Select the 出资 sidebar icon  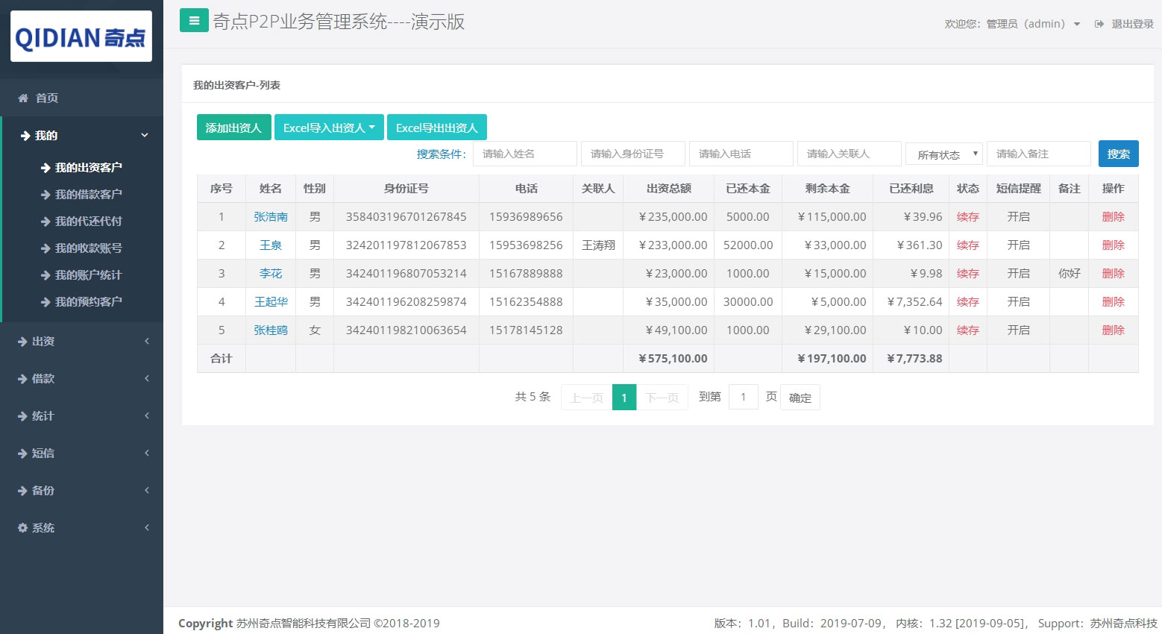click(x=23, y=341)
